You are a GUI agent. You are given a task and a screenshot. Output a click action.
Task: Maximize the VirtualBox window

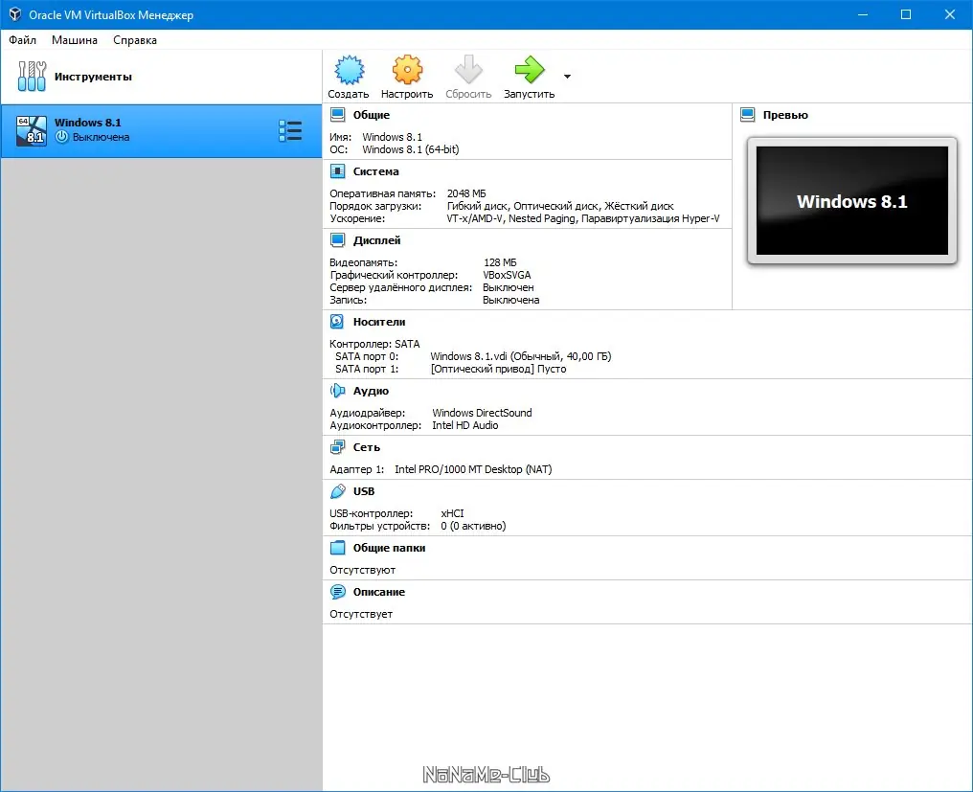point(906,14)
